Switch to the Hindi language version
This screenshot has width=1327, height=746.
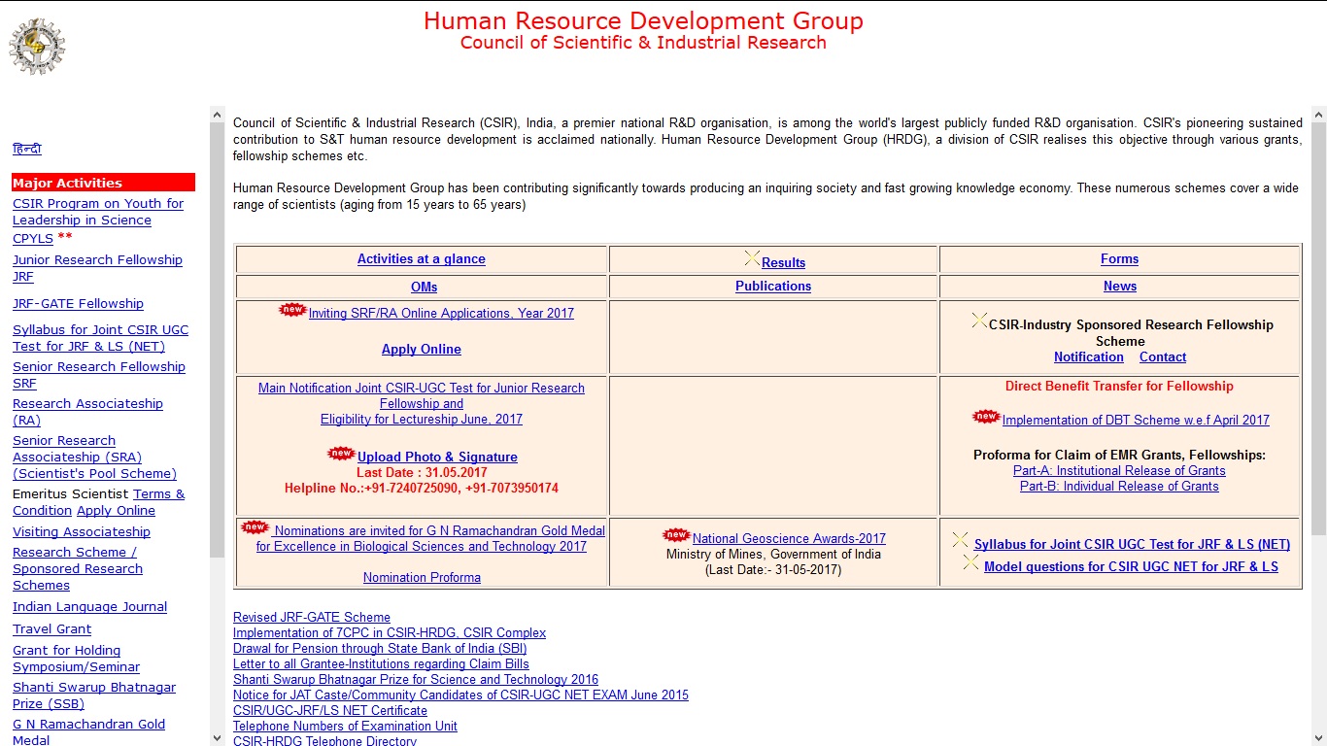click(x=27, y=149)
